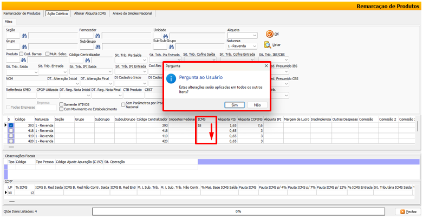This screenshot has width=423, height=219.
Task: Enable the Cod. Barras checkbox
Action: pos(21,54)
